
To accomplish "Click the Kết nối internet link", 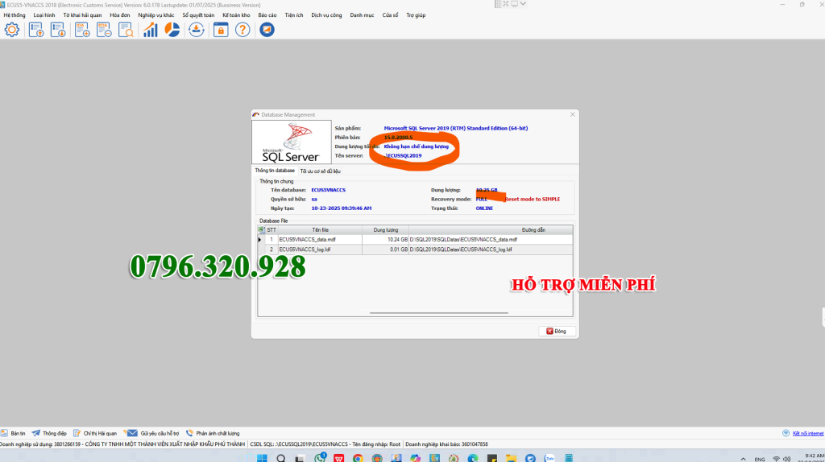I will point(806,433).
